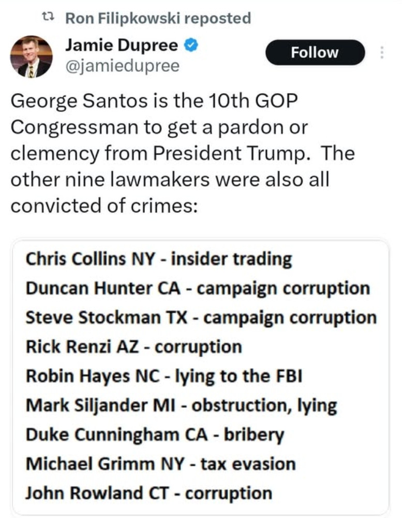Click the Rick Renzi AZ corruption line

coord(134,346)
